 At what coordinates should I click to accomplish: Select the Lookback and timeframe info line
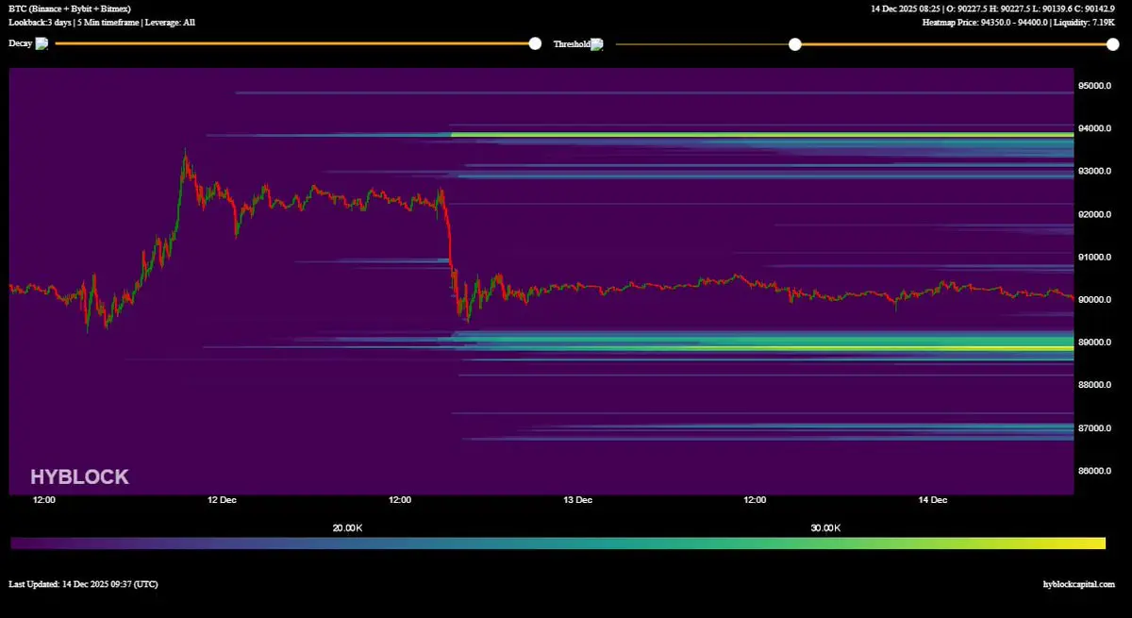point(102,22)
